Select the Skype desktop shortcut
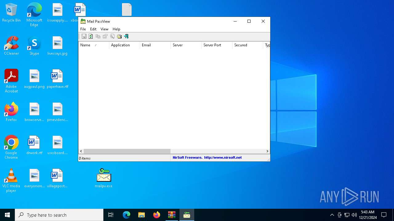This screenshot has width=394, height=221. pos(34,46)
